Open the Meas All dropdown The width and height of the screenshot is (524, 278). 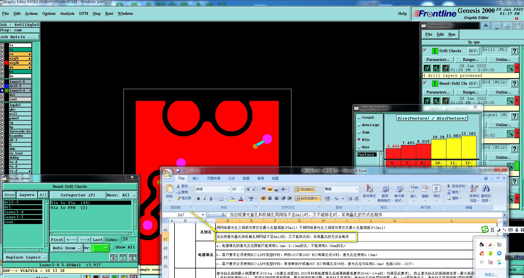pos(129,195)
